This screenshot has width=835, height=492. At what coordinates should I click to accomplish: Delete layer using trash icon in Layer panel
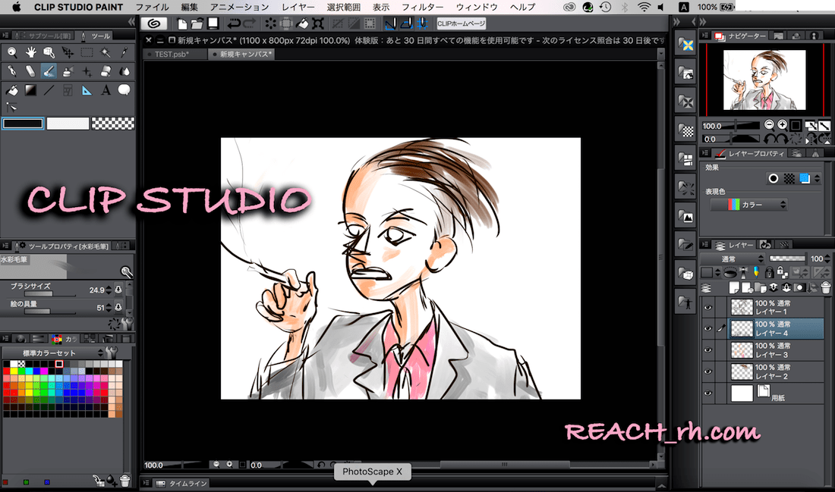[x=825, y=288]
